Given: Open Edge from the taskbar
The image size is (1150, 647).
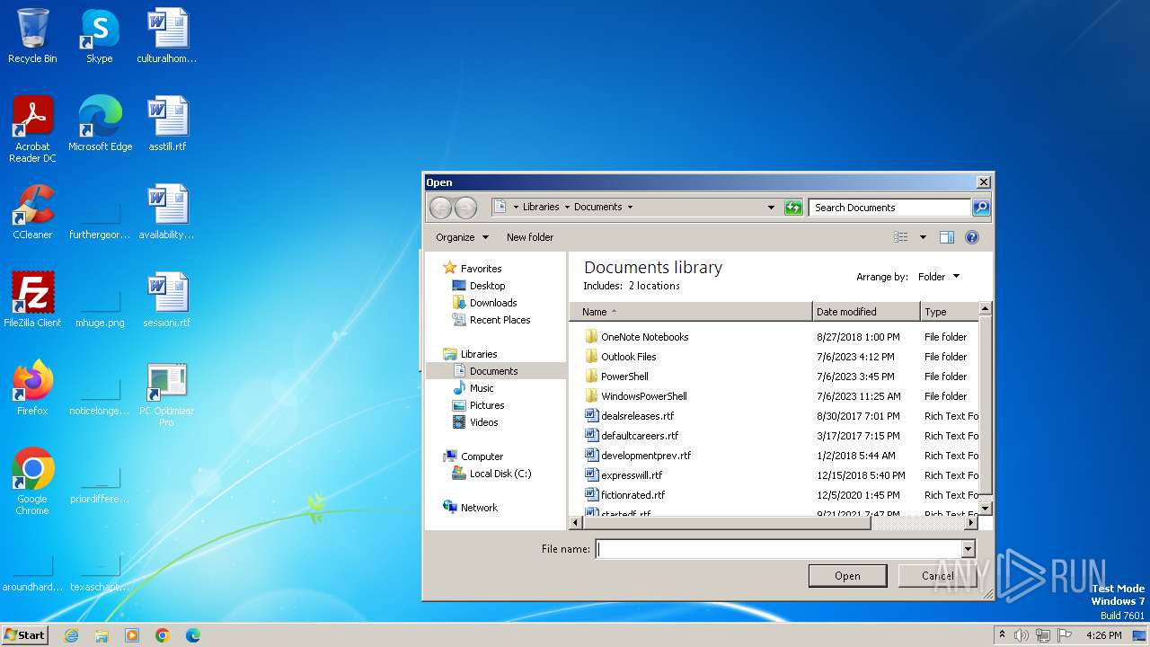Looking at the screenshot, I should [x=193, y=635].
